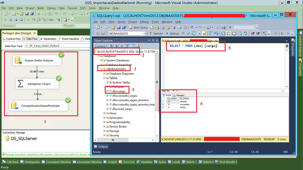Image resolution: width=303 pixels, height=170 pixels.
Task: Switch to Messages tab in query pane
Action: pyautogui.click(x=179, y=95)
